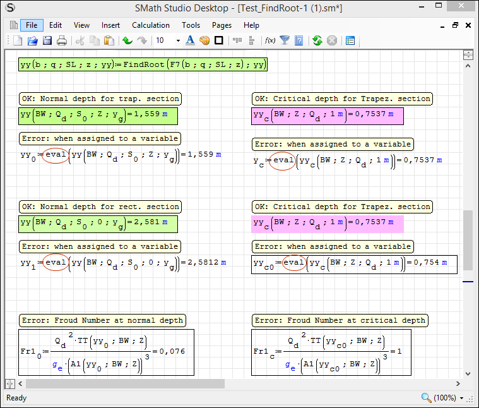Print the worksheet using the printer icon
Image resolution: width=479 pixels, height=408 pixels.
coord(62,41)
